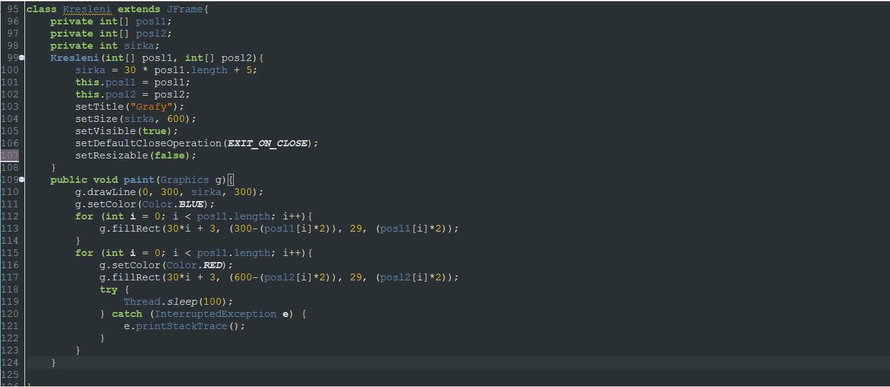Click the paint method name in its declaration
Screen dimensions: 890x387
click(139, 180)
